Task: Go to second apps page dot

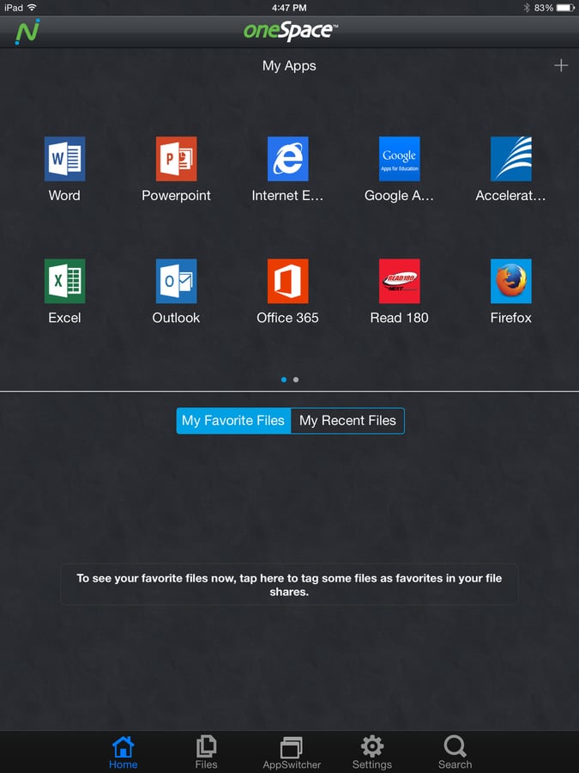Action: pos(296,380)
